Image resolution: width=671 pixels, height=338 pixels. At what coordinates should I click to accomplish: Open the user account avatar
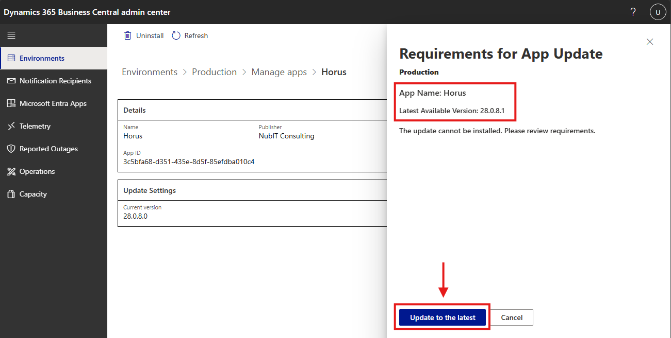(658, 12)
